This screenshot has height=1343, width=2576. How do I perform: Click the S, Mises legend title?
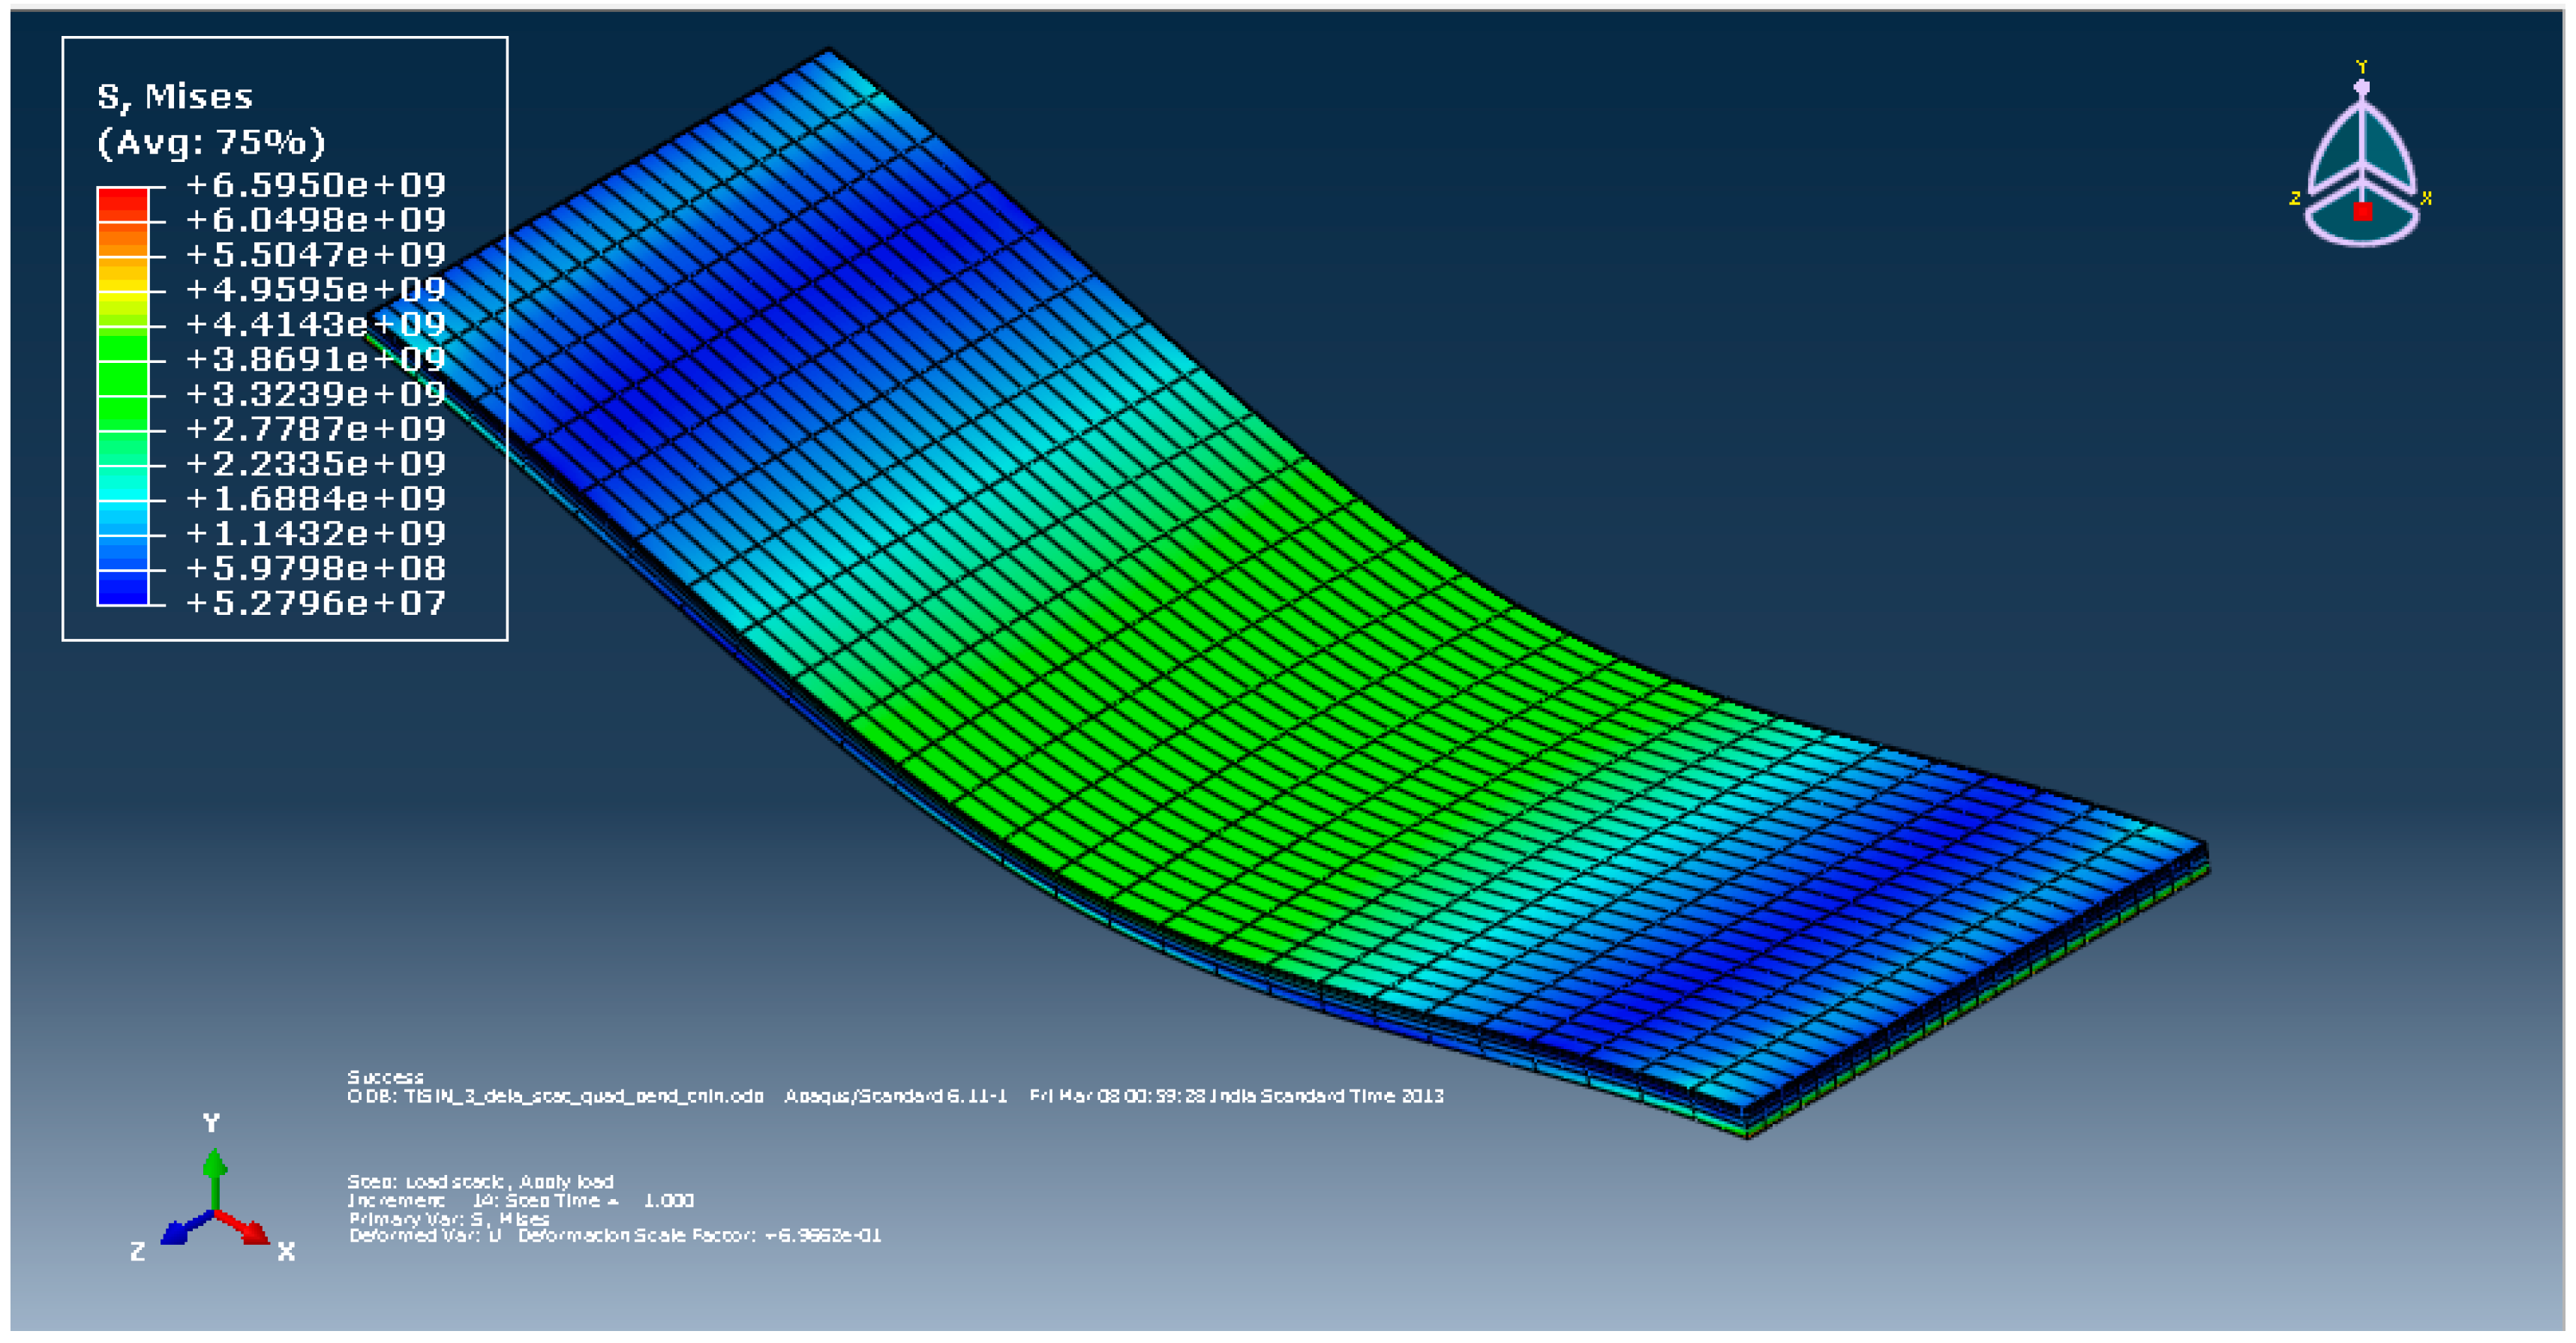coord(175,97)
